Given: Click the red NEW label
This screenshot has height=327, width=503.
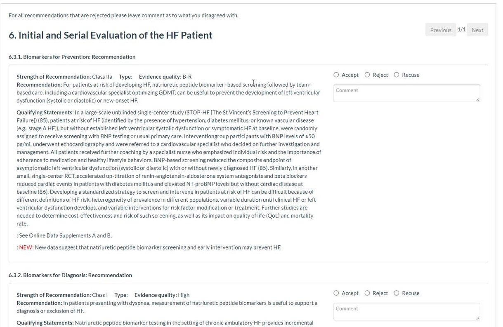Looking at the screenshot, I should (x=26, y=247).
